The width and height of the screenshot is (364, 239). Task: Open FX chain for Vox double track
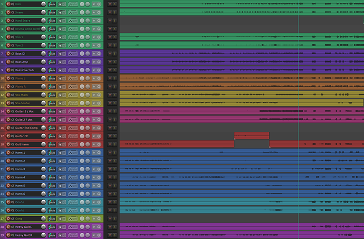pyautogui.click(x=60, y=103)
